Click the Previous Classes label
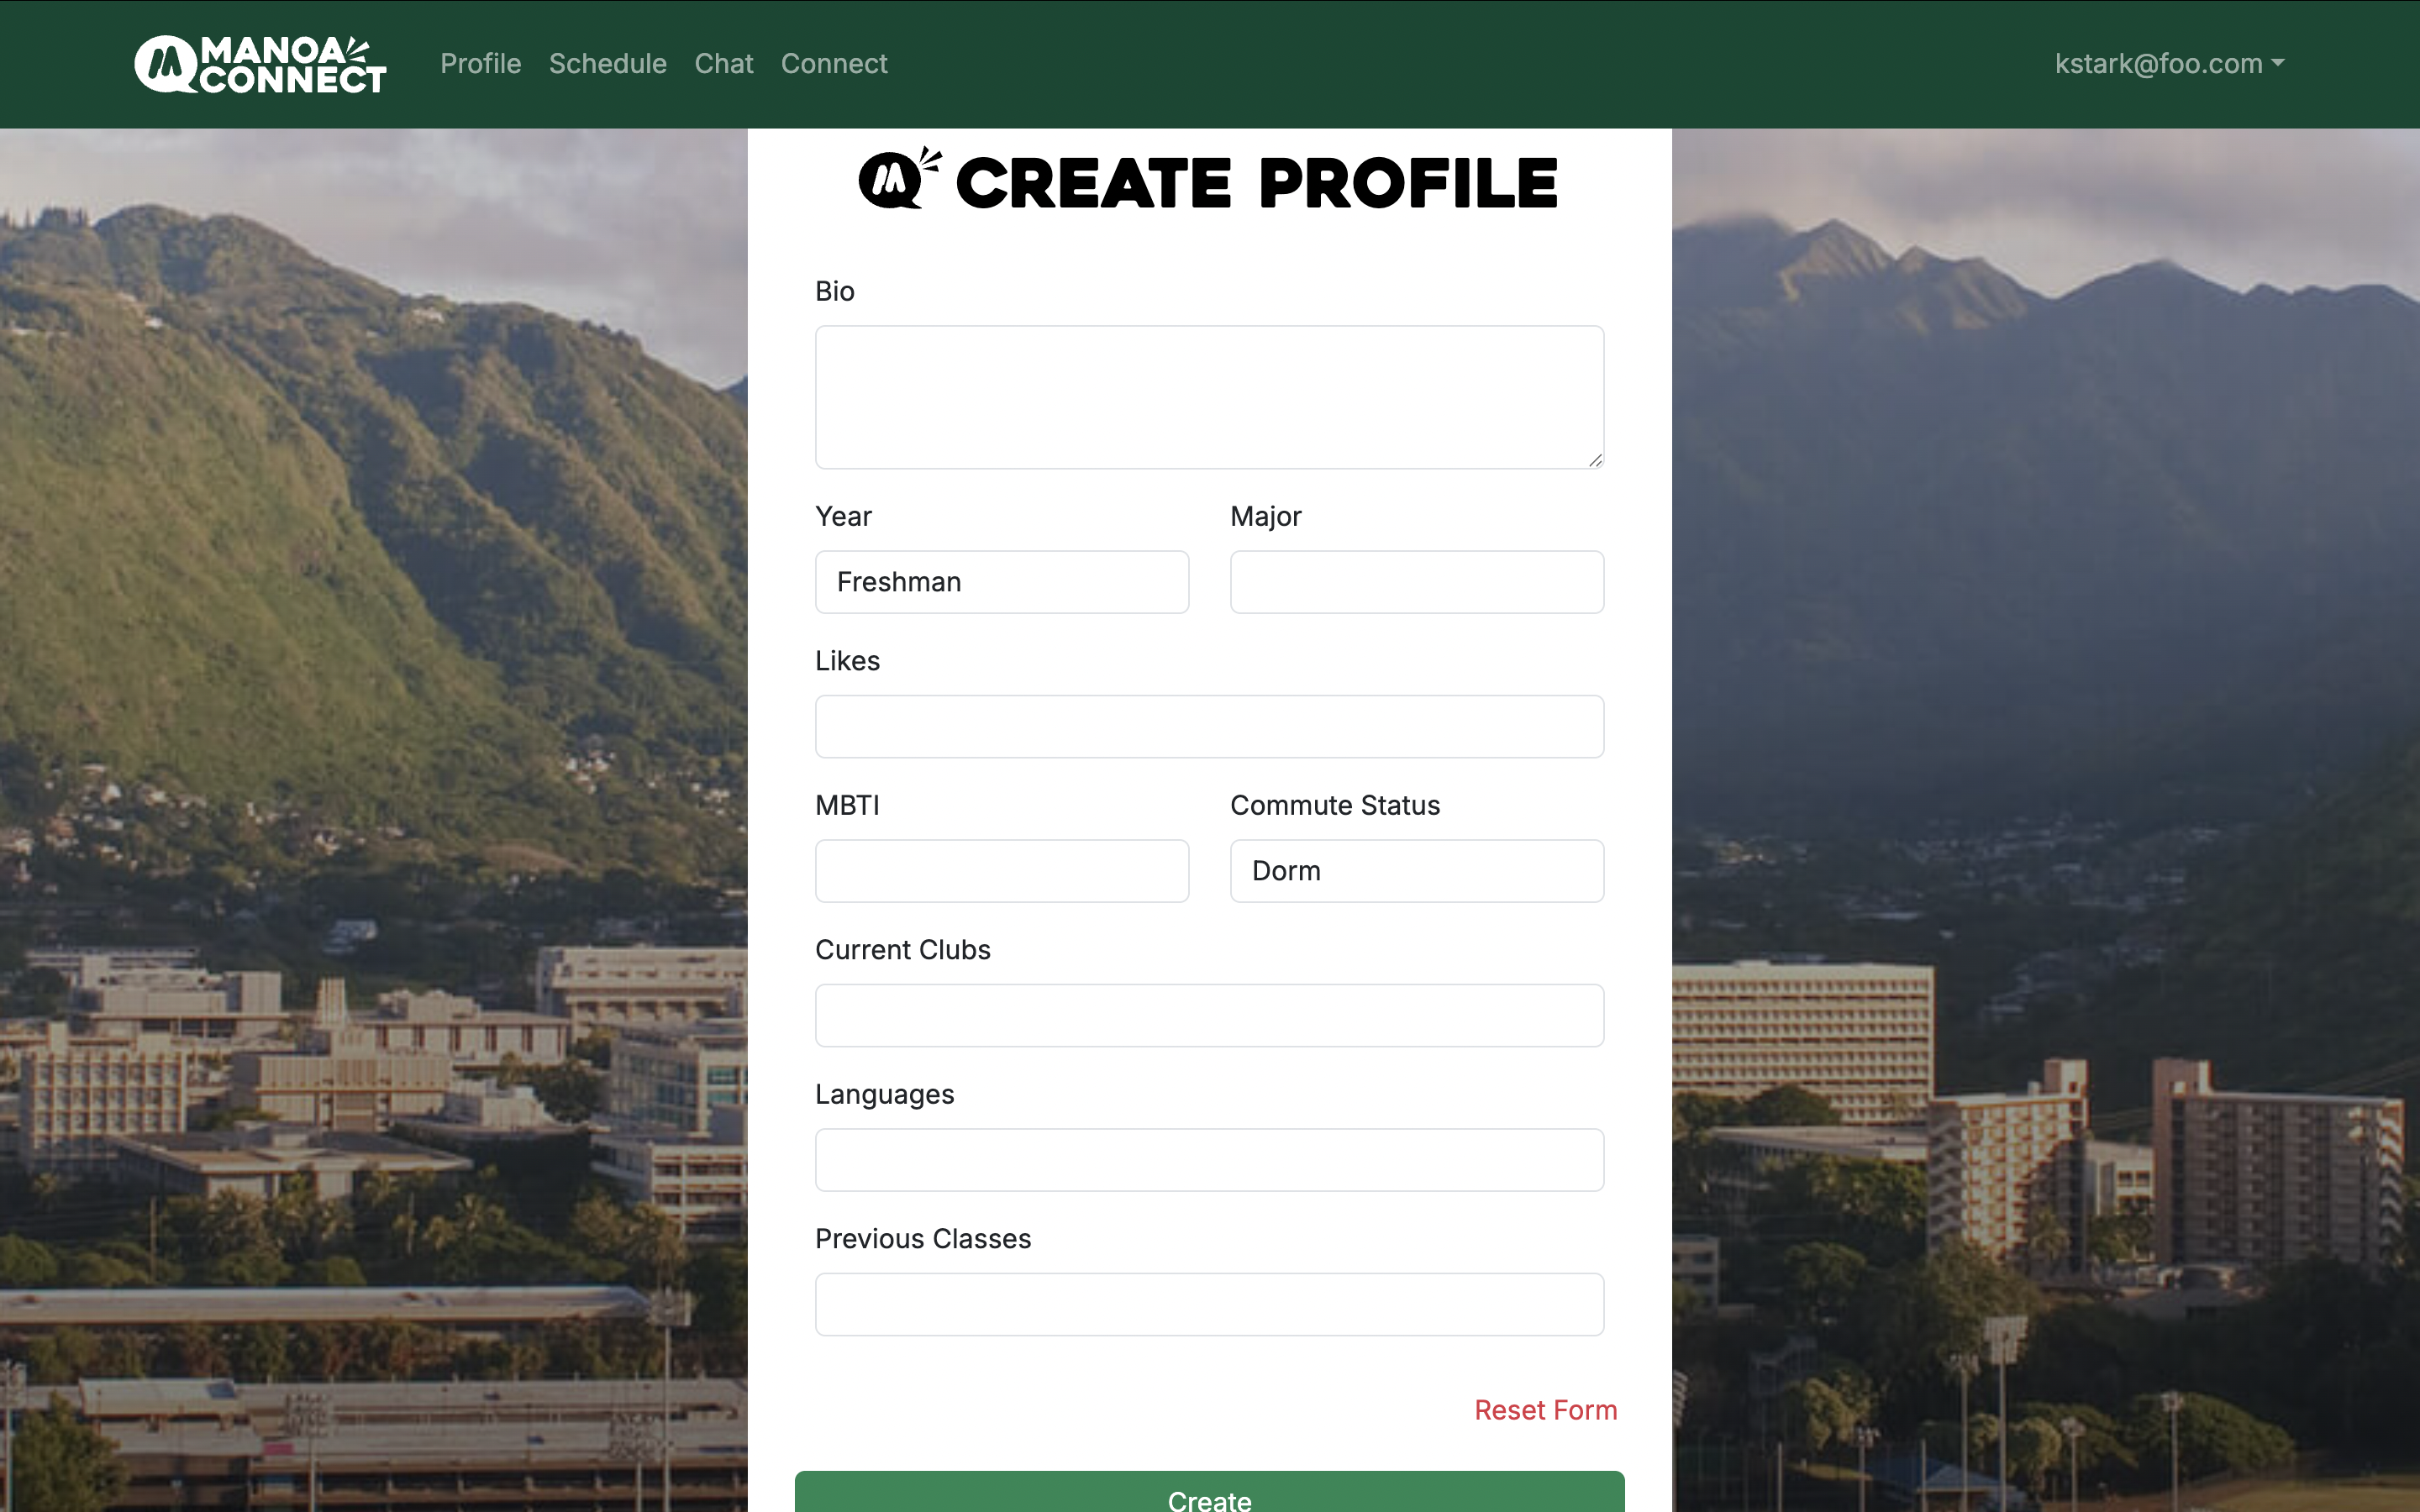2420x1512 pixels. coord(923,1239)
